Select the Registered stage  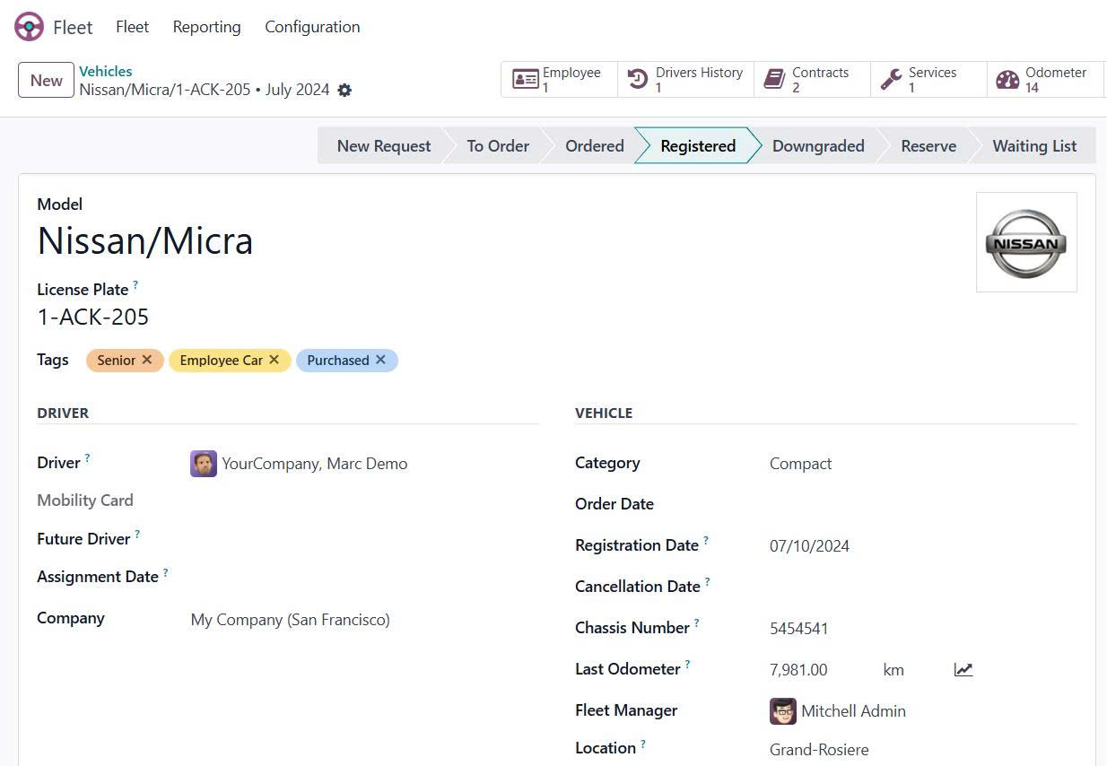[698, 145]
